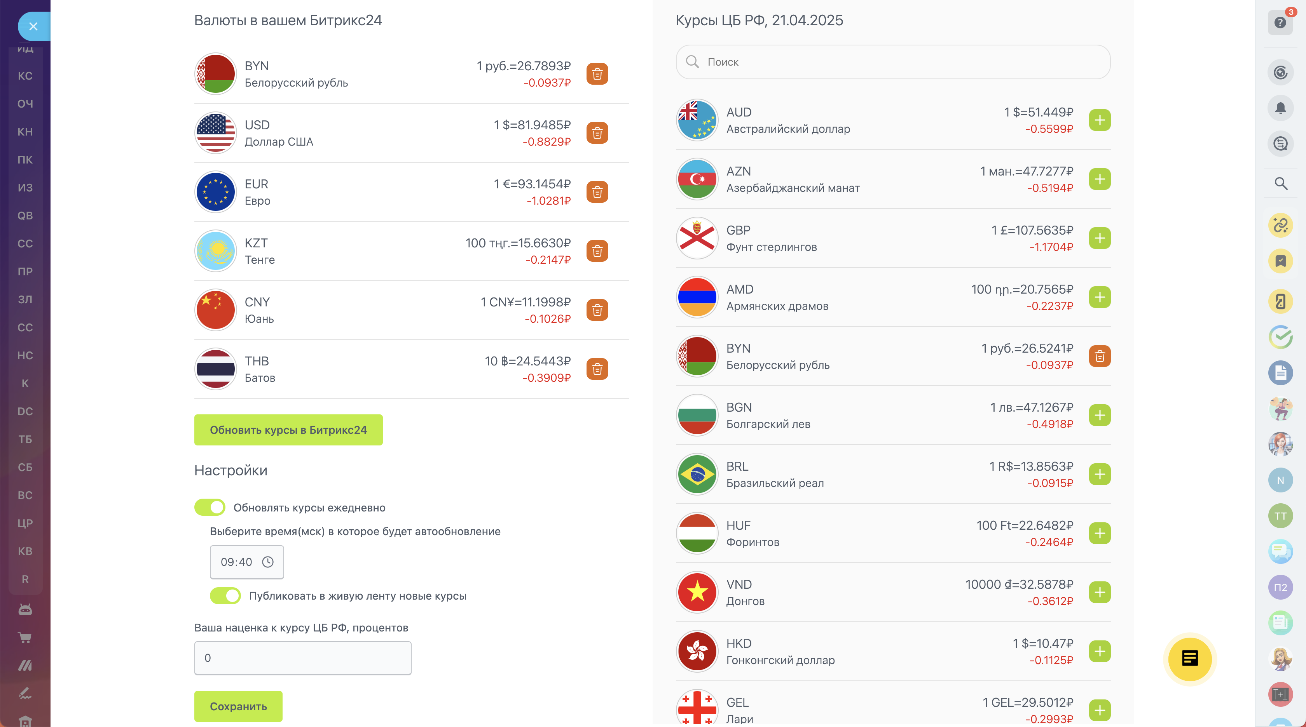Toggle Обновлять курсы ежедневно switch
This screenshot has width=1306, height=727.
pyautogui.click(x=210, y=507)
